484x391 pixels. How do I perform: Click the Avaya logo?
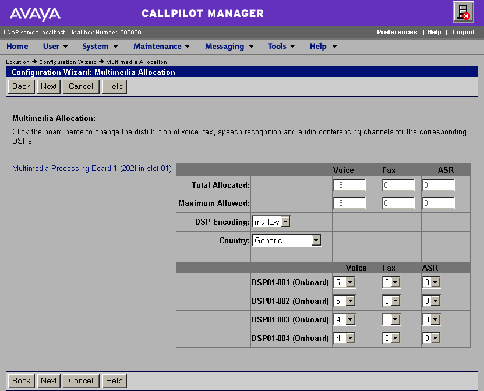click(35, 14)
